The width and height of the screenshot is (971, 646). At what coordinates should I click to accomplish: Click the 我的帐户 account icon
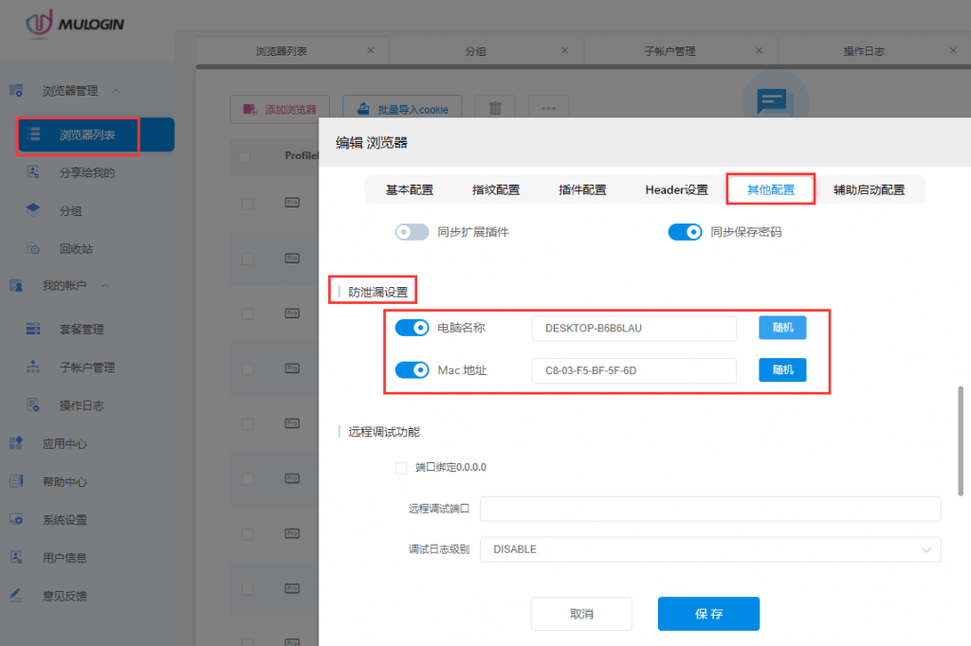pyautogui.click(x=16, y=285)
